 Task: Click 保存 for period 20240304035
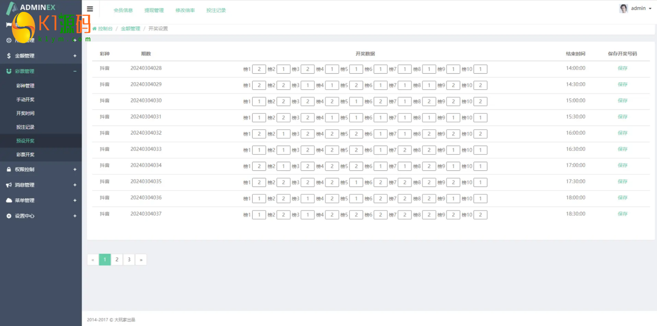622,182
